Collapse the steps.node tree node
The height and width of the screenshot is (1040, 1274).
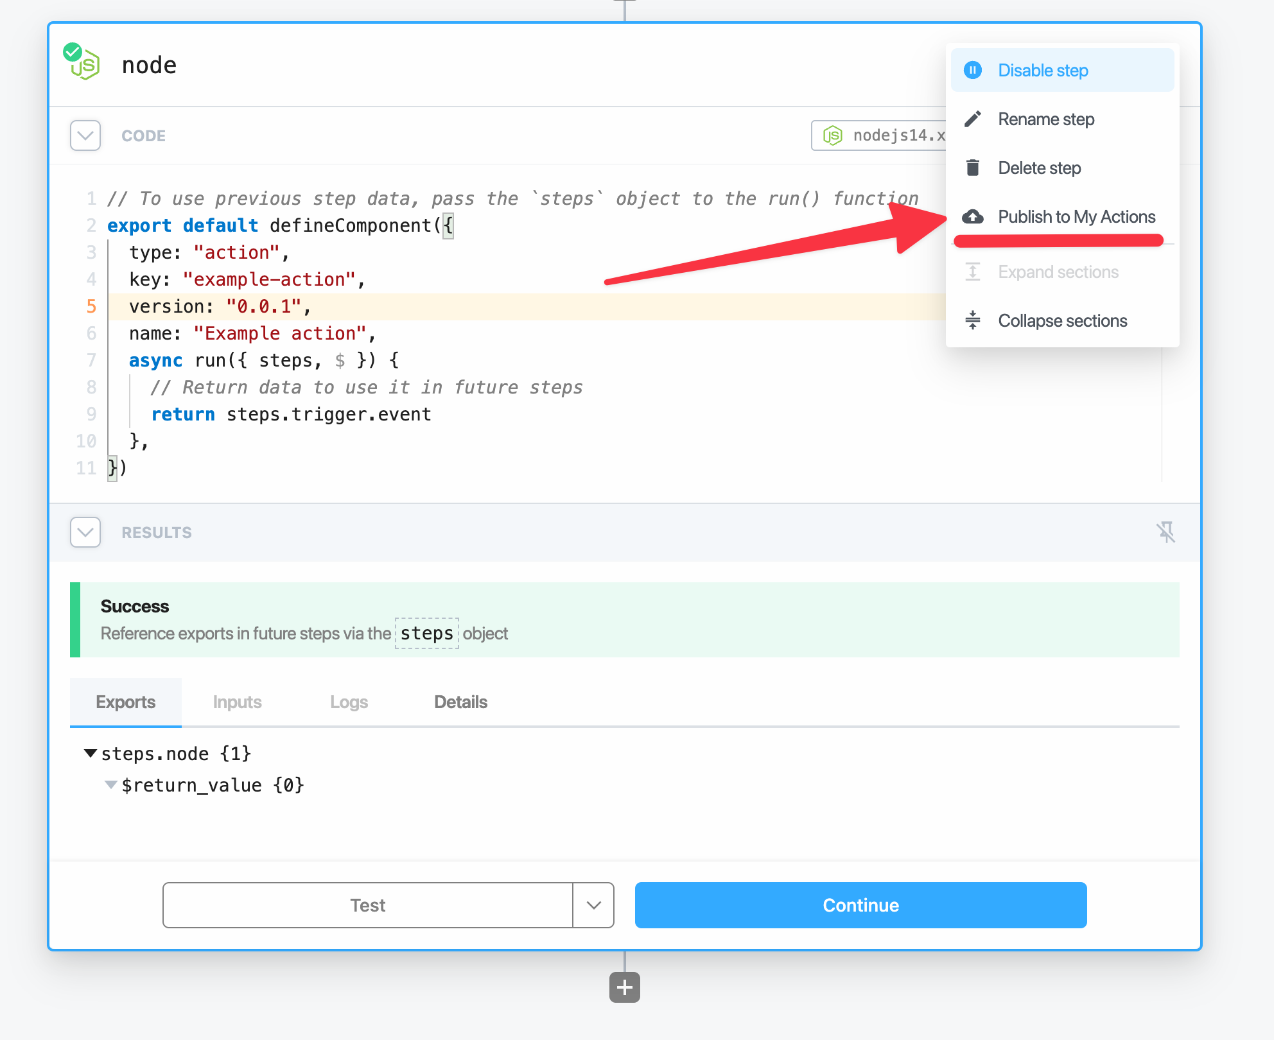pos(91,753)
